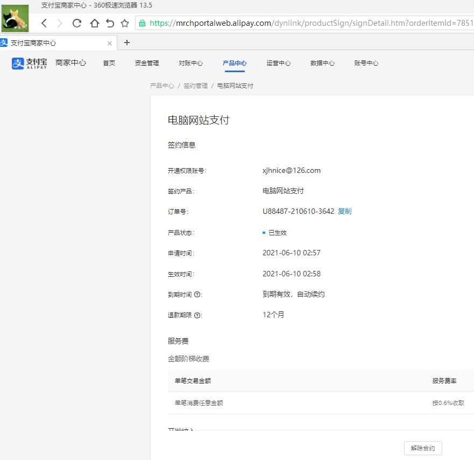Screen dimensions: 474x460
Task: Click the URL address bar
Action: [x=305, y=23]
